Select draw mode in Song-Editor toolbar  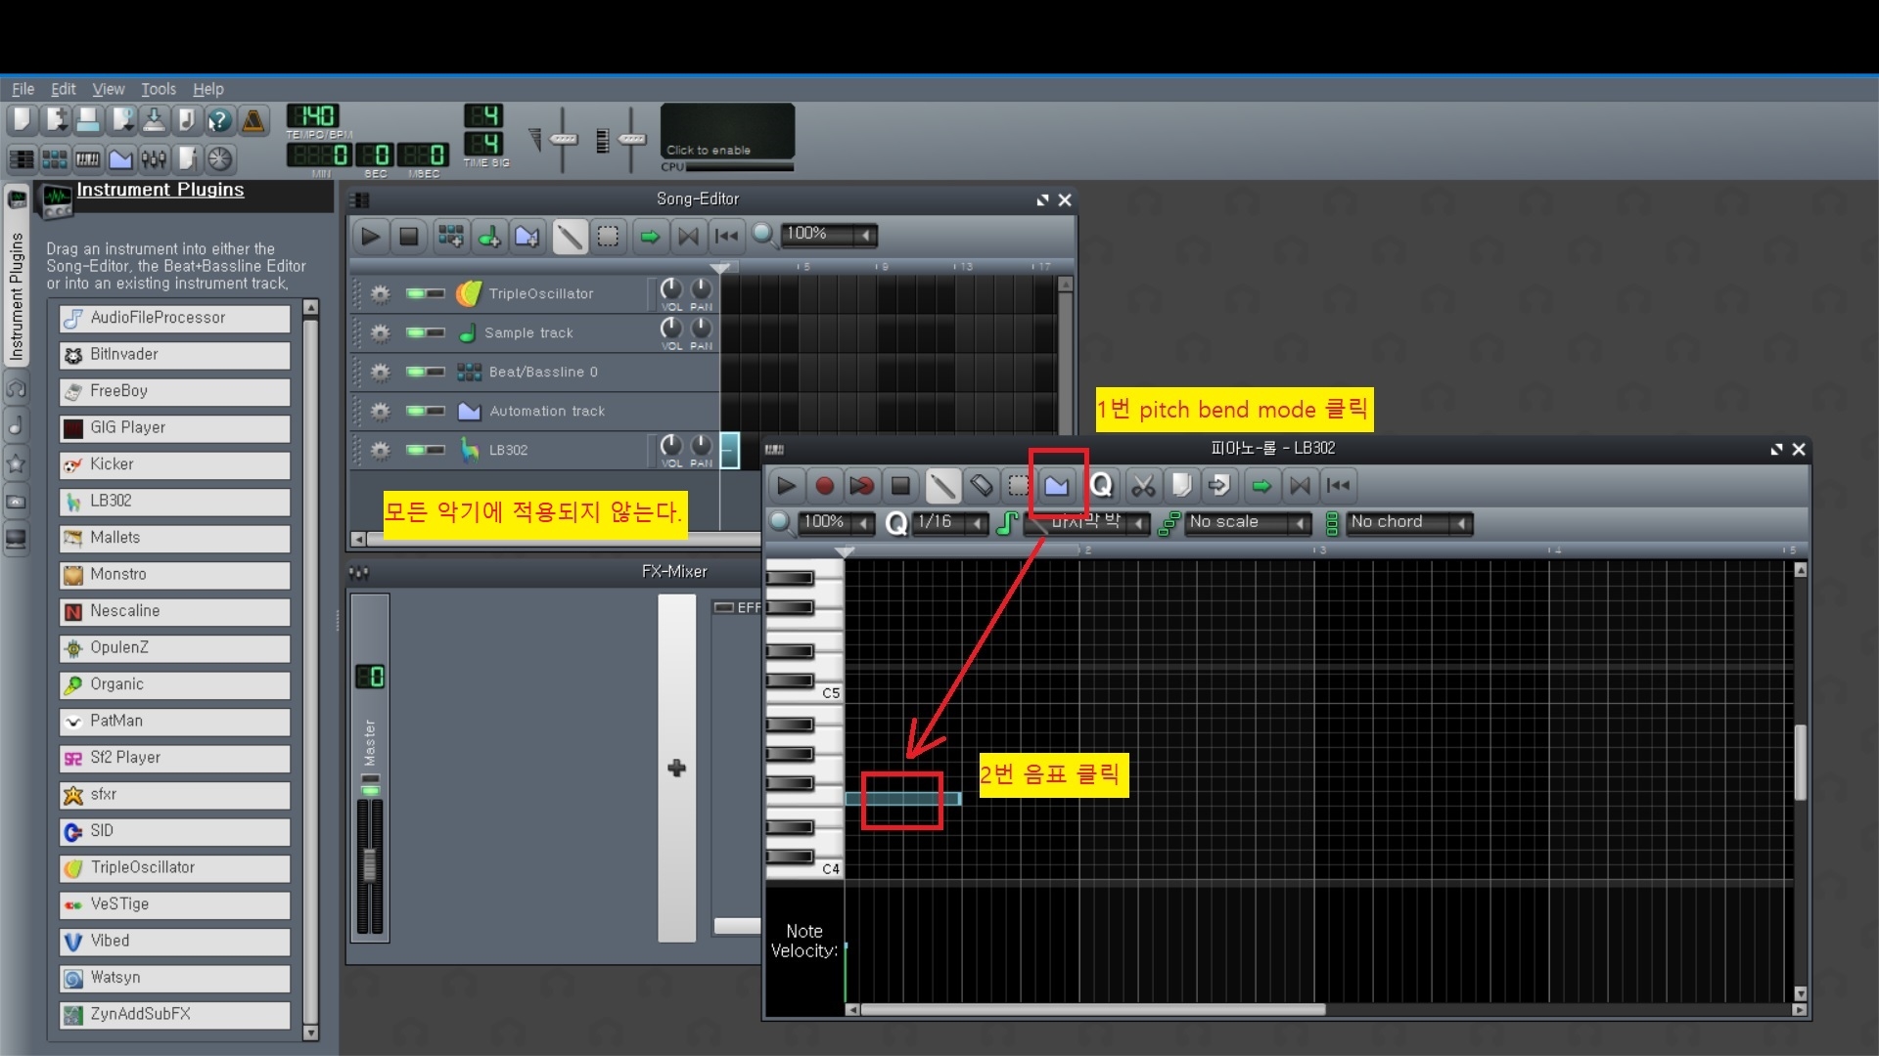[x=570, y=236]
